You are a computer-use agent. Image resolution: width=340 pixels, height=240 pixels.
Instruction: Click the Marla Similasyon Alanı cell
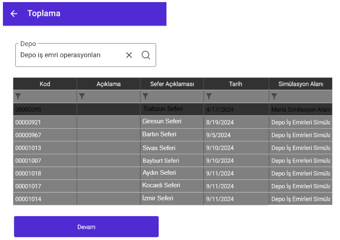(x=300, y=110)
